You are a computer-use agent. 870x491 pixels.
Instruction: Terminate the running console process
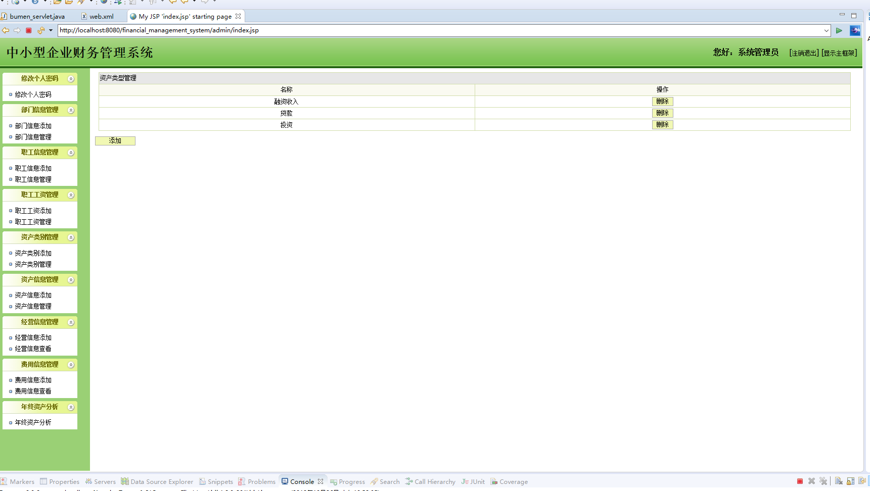point(800,481)
